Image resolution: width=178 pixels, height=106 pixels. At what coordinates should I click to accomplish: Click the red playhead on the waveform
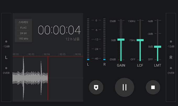coord(48,78)
